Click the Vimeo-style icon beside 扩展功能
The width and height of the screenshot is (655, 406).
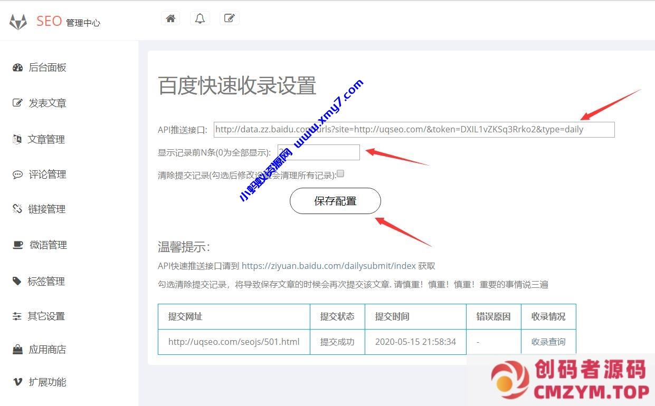(17, 382)
